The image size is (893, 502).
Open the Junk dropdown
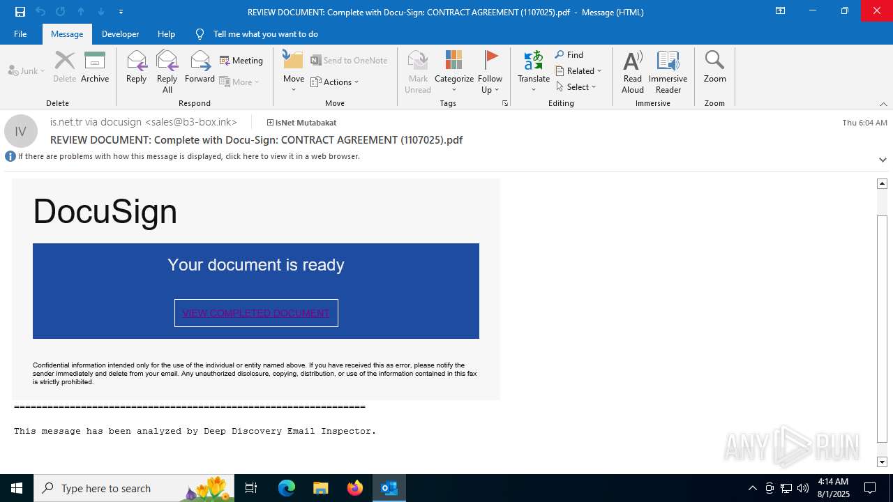[x=27, y=70]
